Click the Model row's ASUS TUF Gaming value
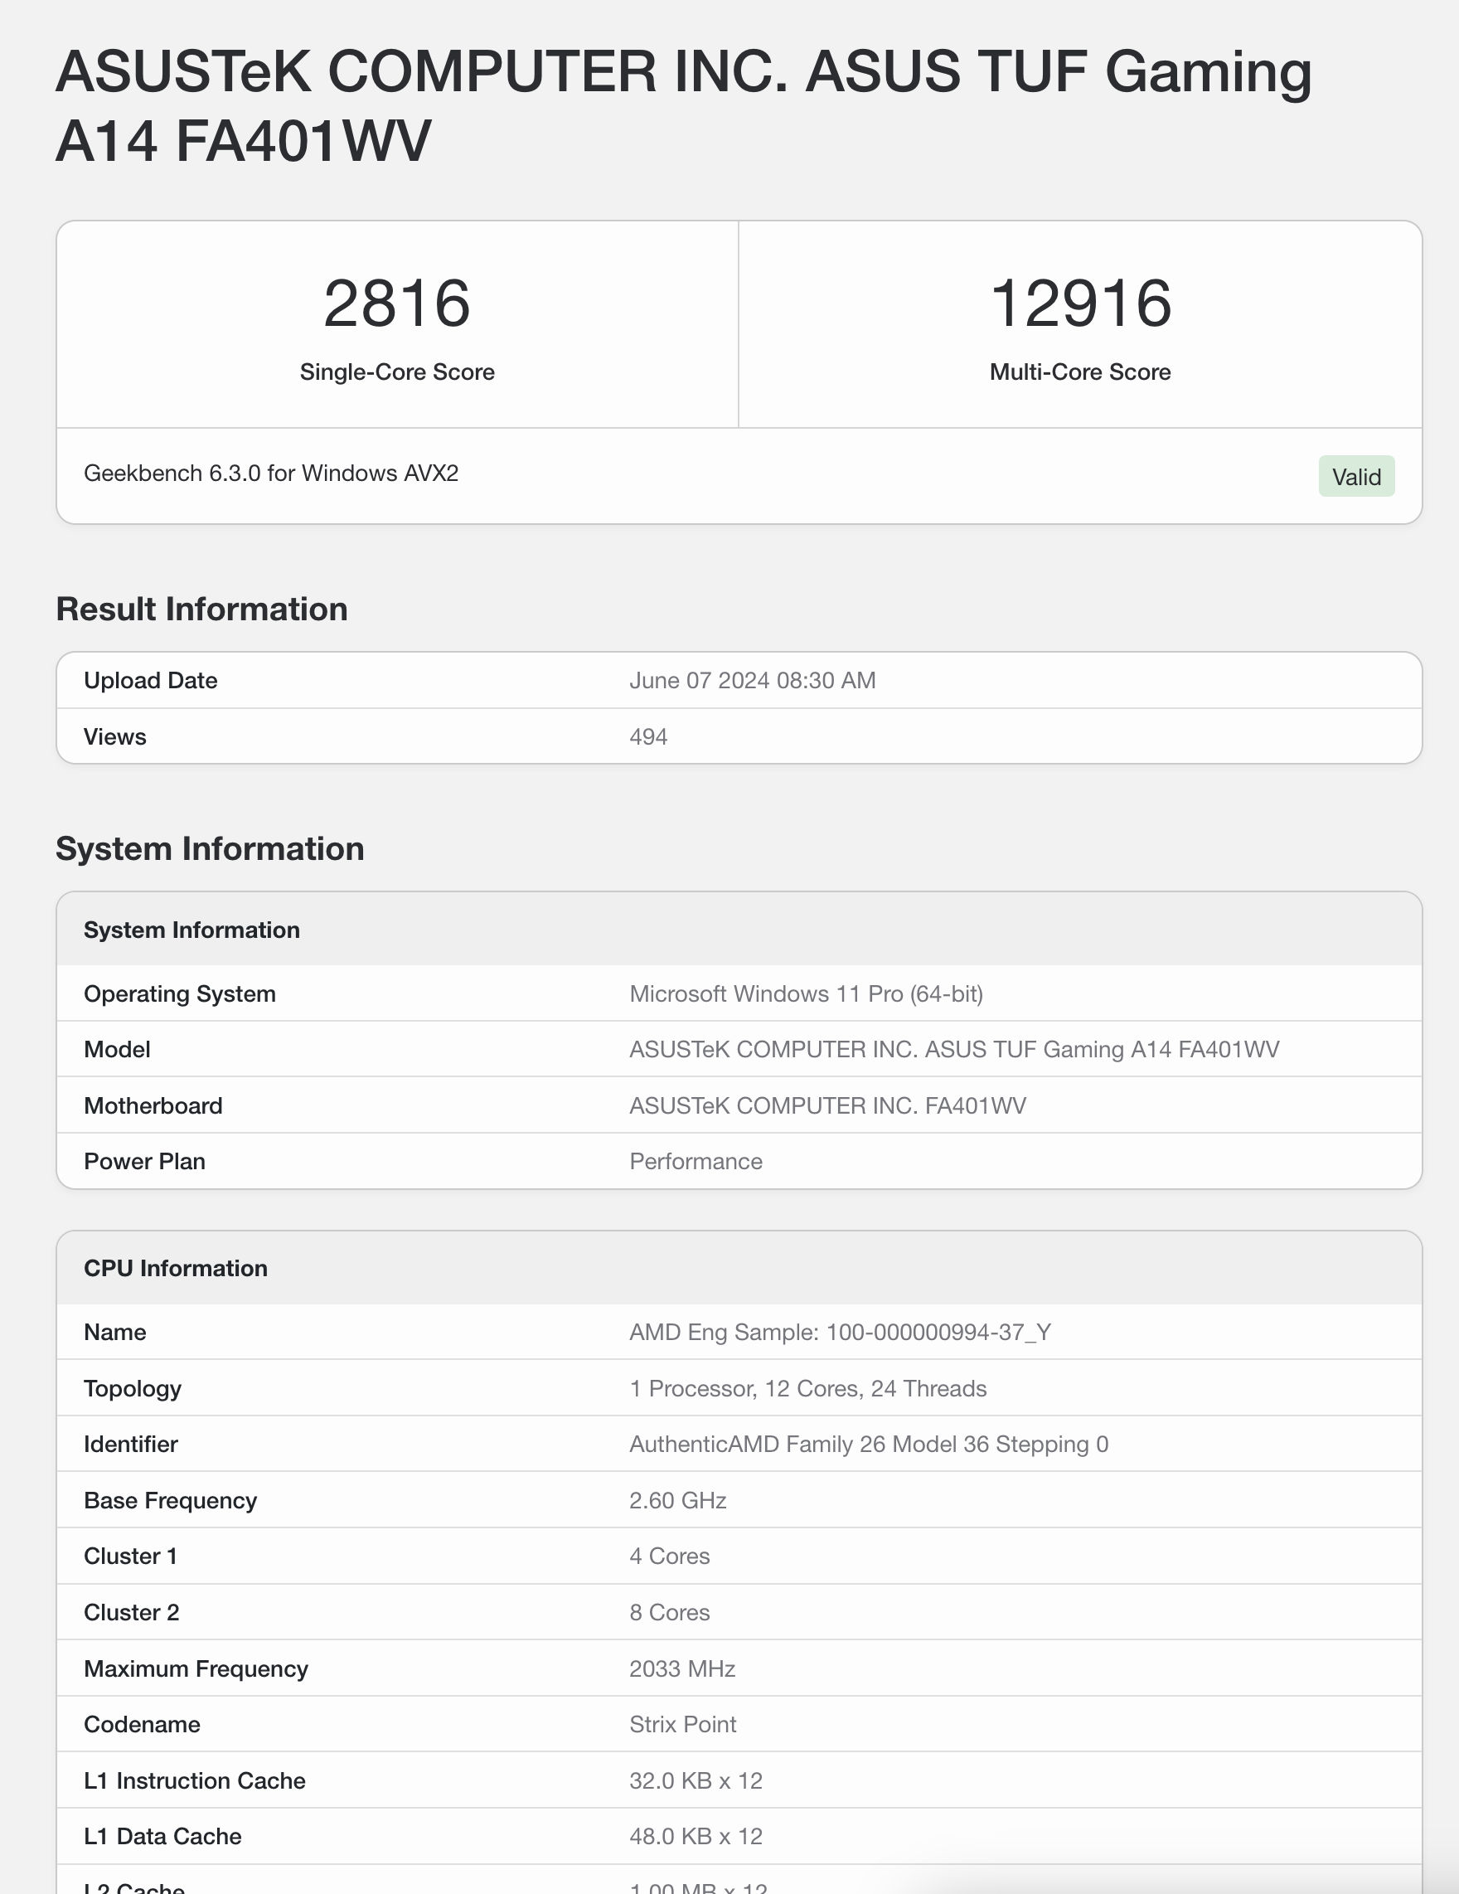 (954, 1049)
